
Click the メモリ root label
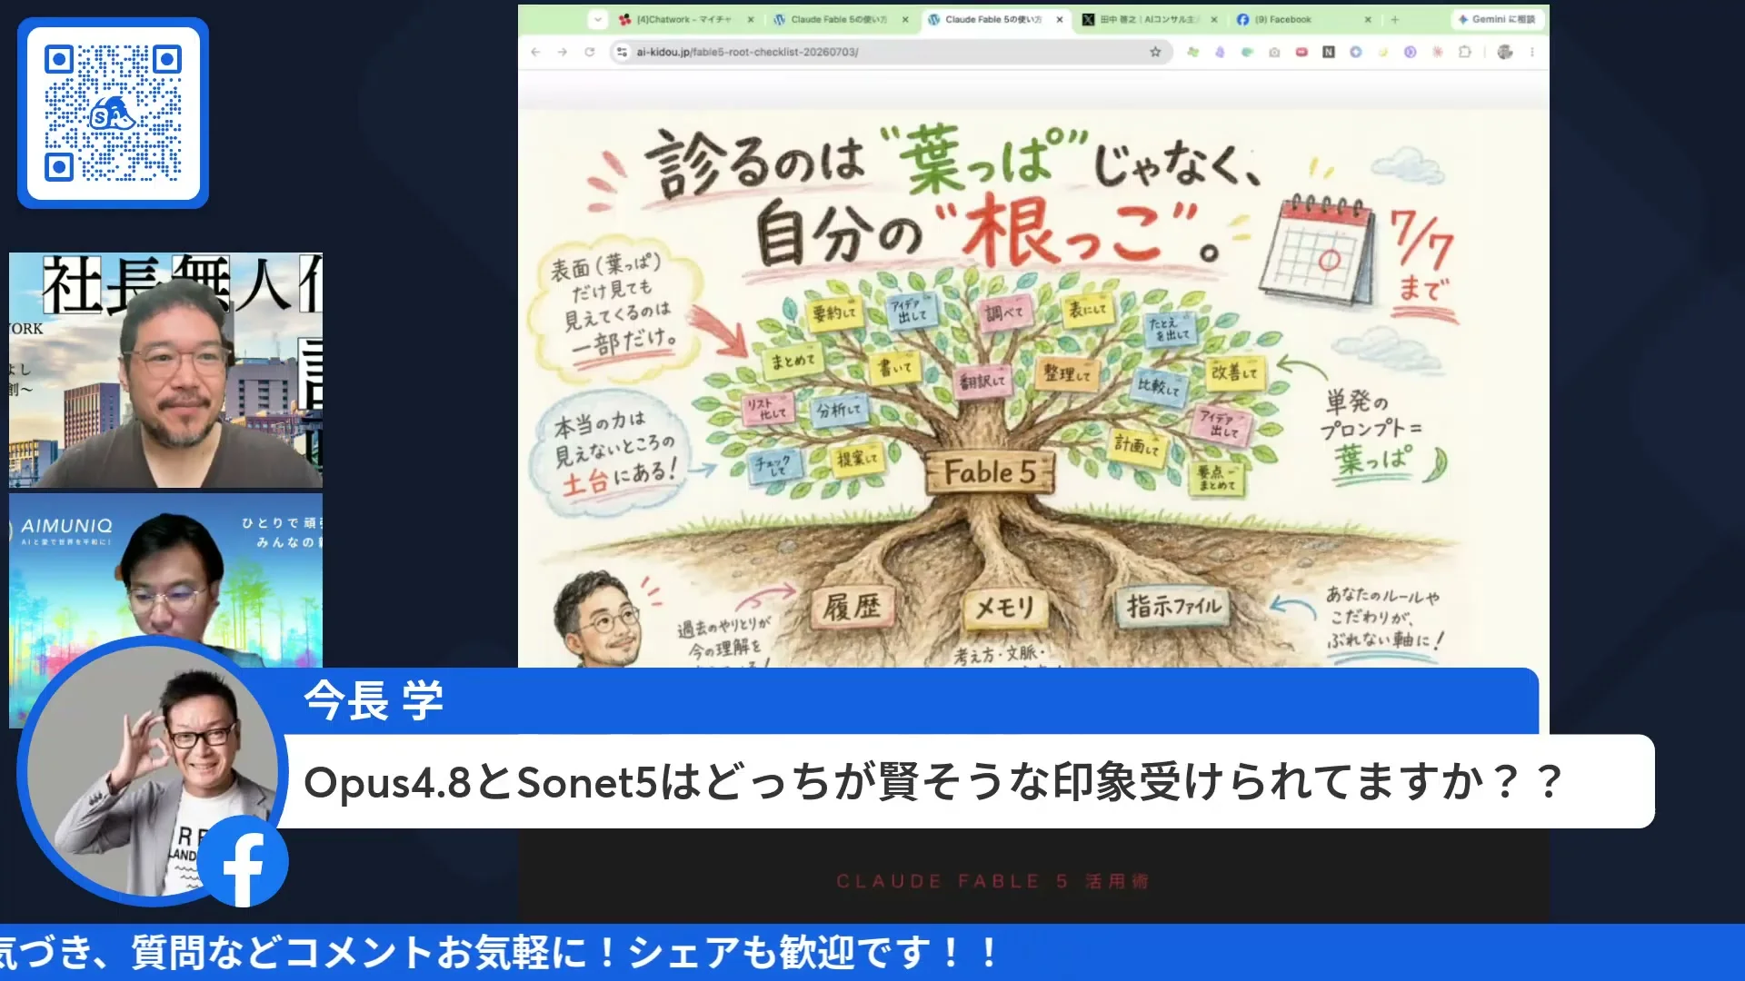coord(1004,607)
